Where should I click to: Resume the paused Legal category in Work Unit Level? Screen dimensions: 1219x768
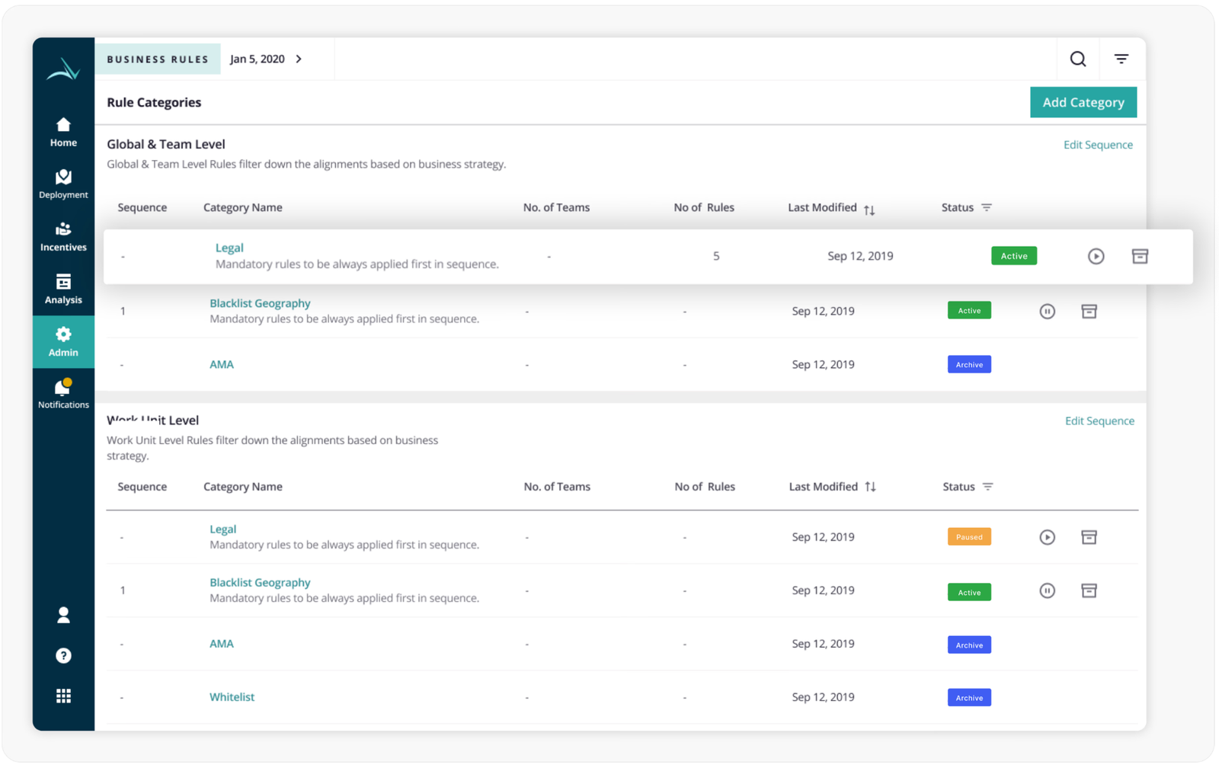point(1048,537)
